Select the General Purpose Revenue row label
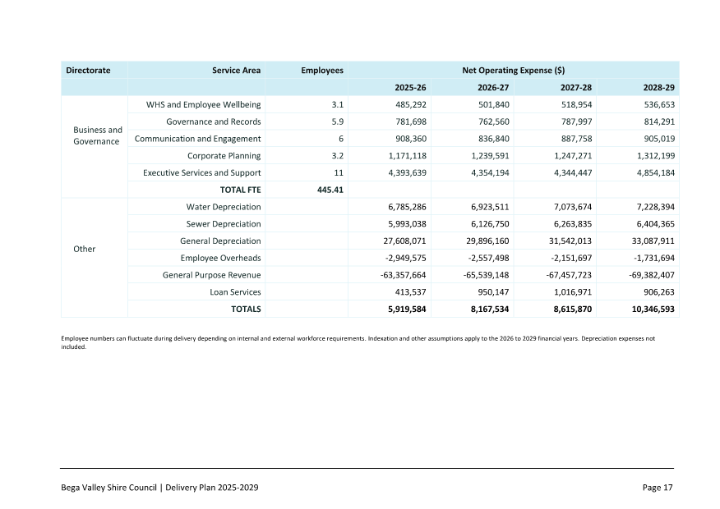This screenshot has height=509, width=720. [211, 275]
